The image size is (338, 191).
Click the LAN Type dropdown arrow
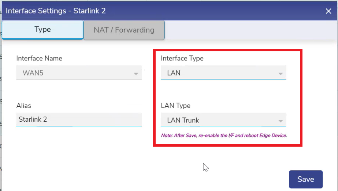coord(281,121)
